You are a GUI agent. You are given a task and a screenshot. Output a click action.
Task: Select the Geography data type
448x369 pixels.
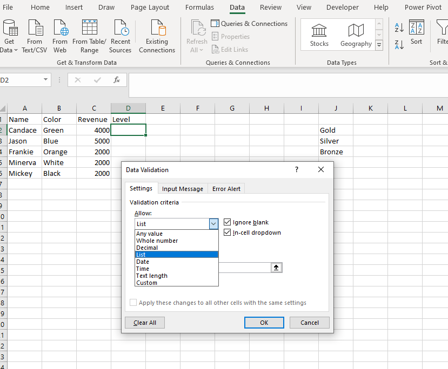356,34
